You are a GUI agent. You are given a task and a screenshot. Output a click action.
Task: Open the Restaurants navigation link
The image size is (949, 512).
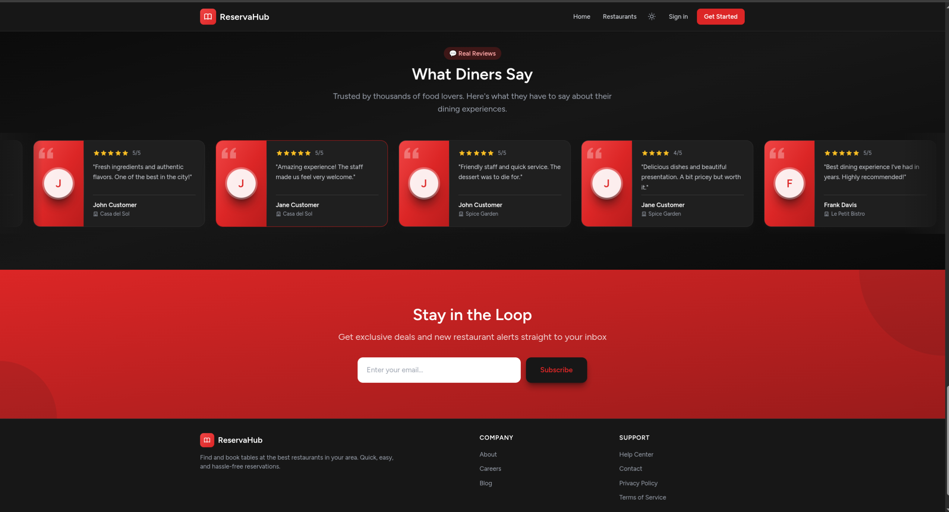coord(619,16)
